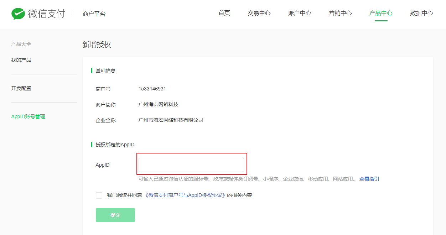
Task: Select 产品中心 navigation tab
Action: 381,13
